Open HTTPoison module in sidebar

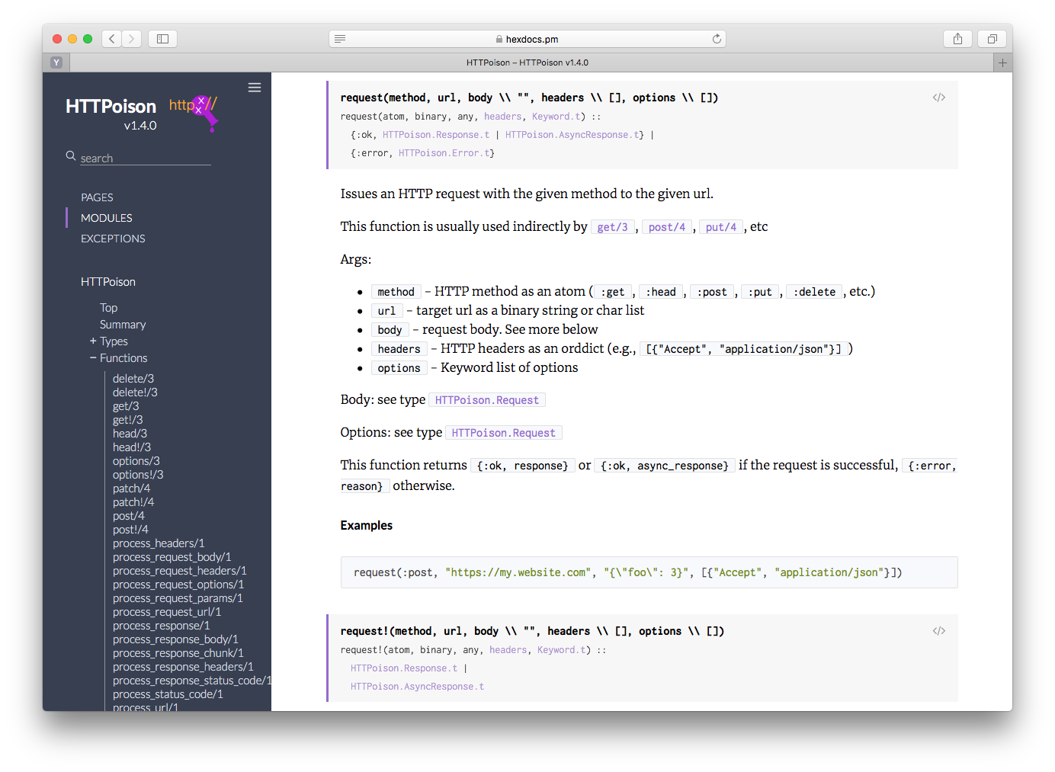click(x=108, y=282)
